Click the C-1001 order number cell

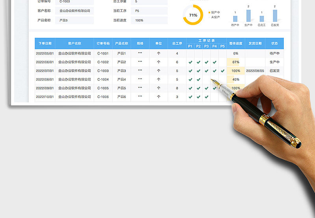103,53
